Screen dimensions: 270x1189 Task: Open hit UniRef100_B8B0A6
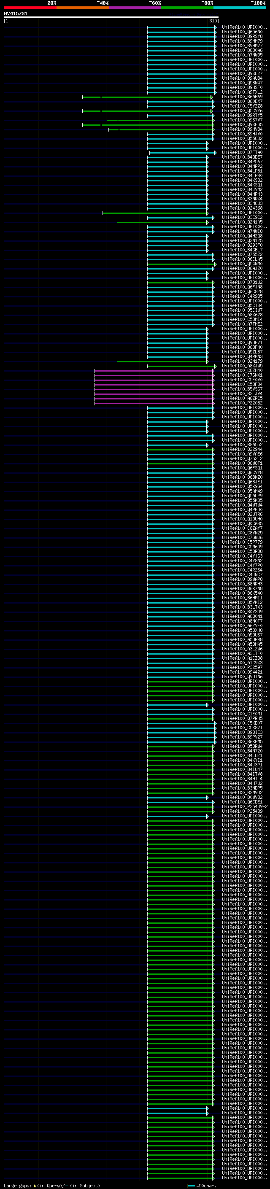click(x=242, y=50)
